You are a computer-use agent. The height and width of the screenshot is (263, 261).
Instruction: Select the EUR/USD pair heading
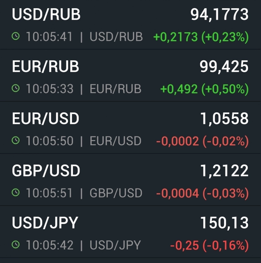pos(45,119)
